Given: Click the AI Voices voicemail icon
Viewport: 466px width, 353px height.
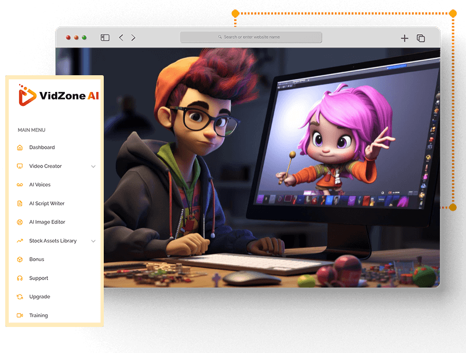Looking at the screenshot, I should 20,185.
